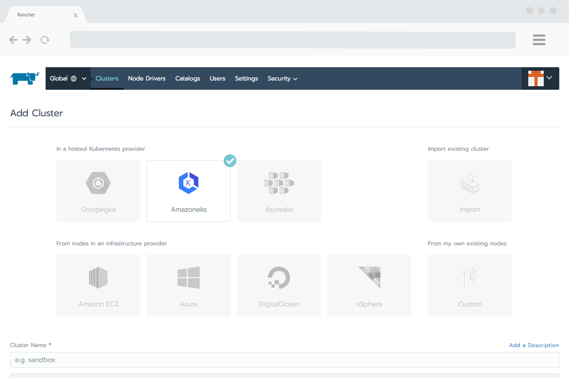
Task: Click the 'Import existing cluster' label
Action: (x=458, y=149)
